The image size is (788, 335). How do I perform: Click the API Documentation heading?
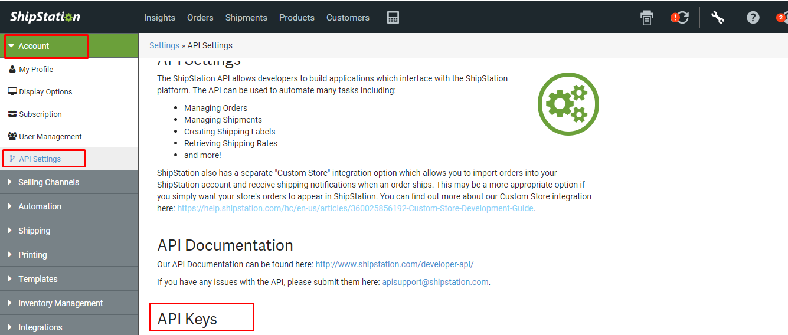[x=225, y=245]
